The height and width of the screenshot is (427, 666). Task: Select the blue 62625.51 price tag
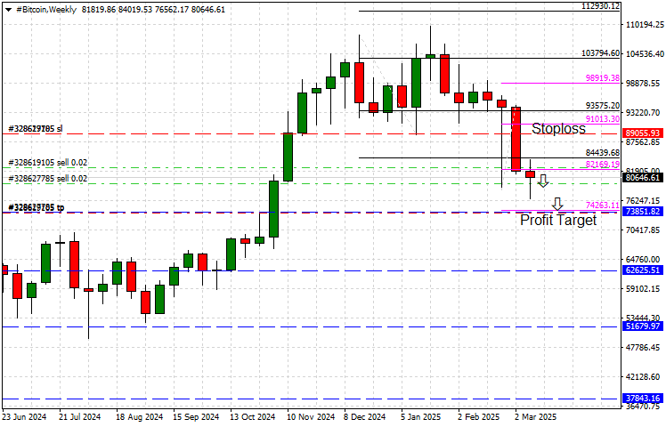click(643, 270)
